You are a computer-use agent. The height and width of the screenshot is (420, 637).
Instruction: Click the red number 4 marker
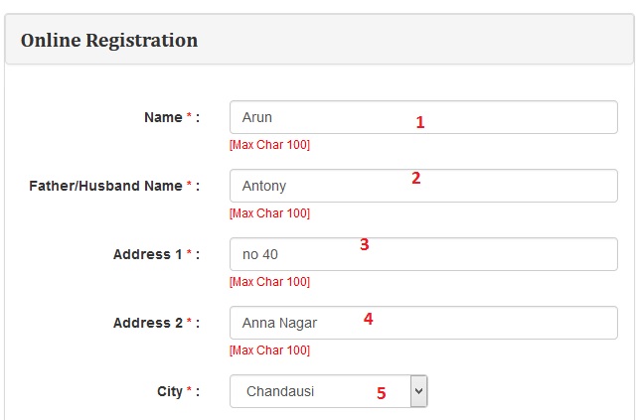[368, 319]
